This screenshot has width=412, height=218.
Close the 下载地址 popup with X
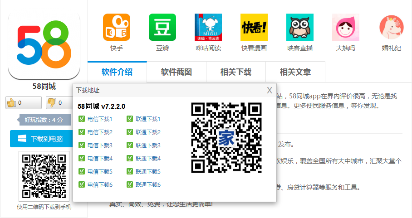pos(270,90)
